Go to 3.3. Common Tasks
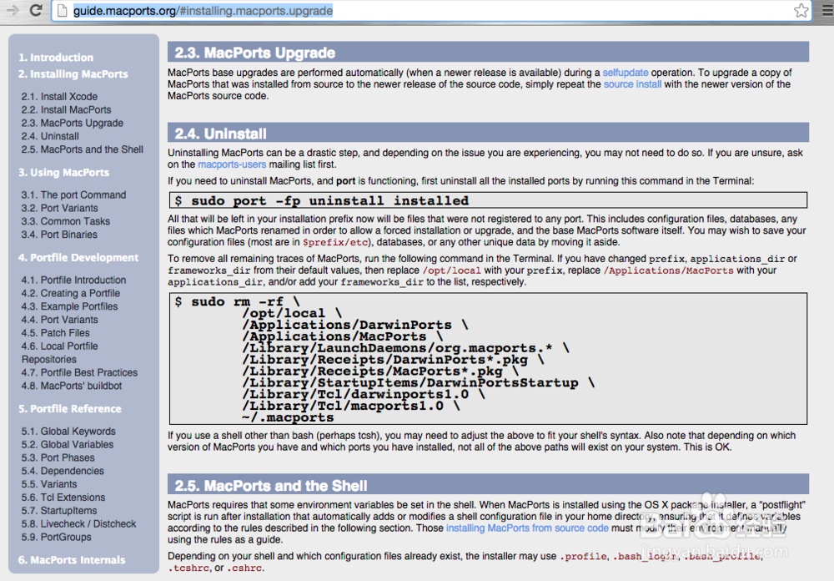The image size is (834, 581). pos(66,221)
